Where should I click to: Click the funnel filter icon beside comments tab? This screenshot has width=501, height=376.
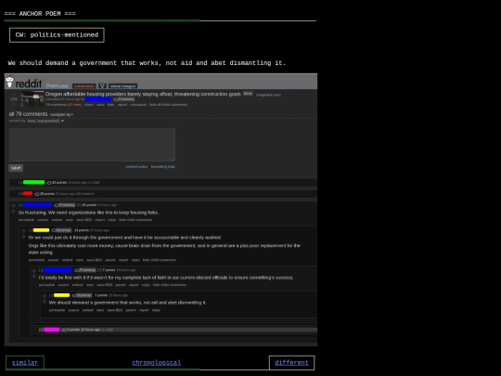102,86
